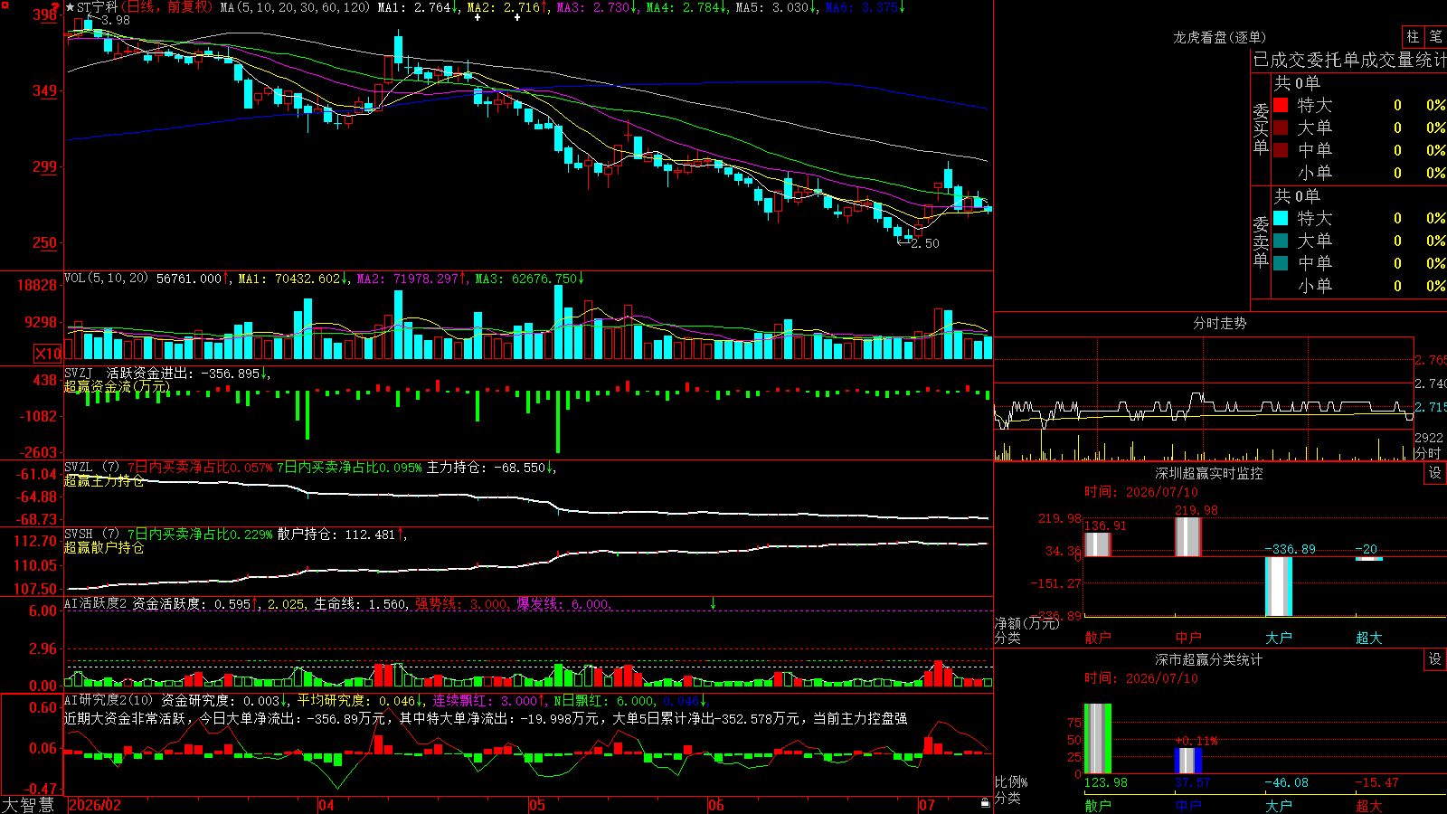Click the red question mark help icon

pos(55,7)
